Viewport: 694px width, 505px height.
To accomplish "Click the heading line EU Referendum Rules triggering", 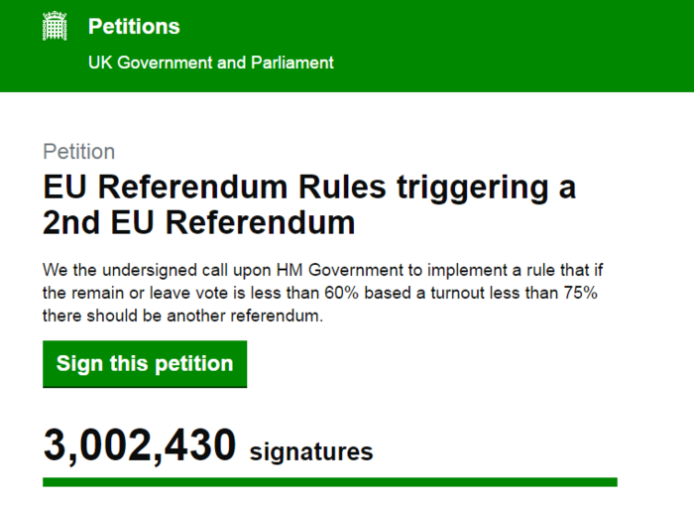I will coord(309,188).
